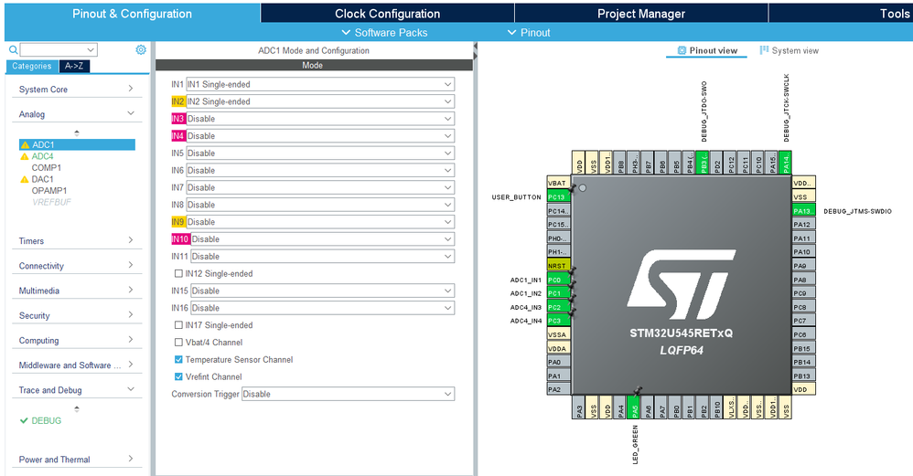Click the System view icon
This screenshot has height=476, width=913.
765,51
